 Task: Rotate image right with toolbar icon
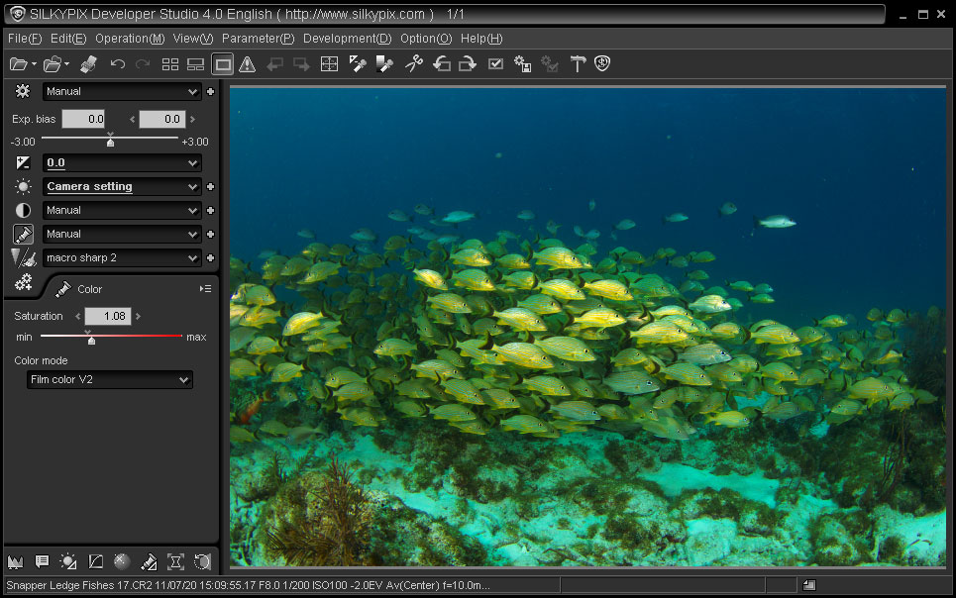pos(467,64)
